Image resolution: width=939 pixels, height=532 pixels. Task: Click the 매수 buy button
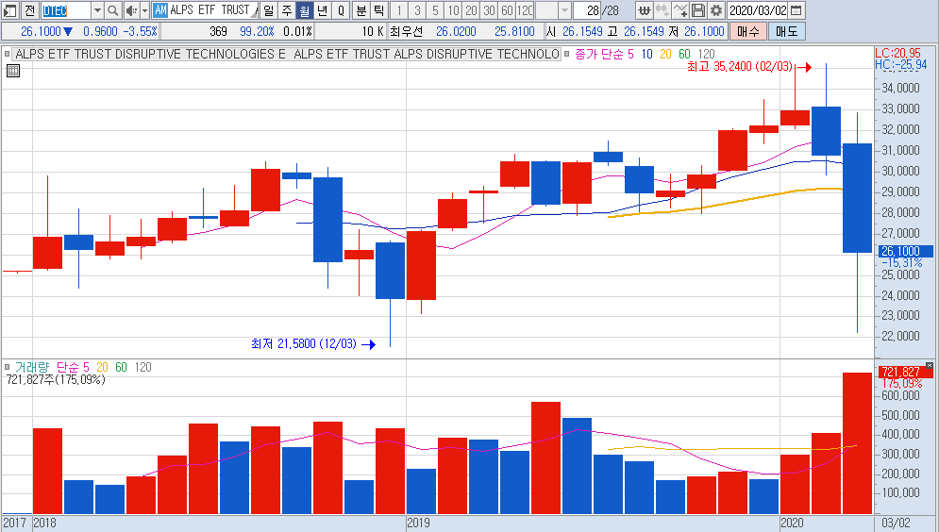tap(748, 31)
